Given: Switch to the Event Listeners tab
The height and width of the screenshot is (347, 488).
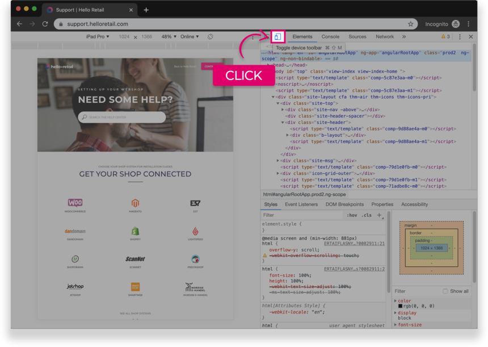Looking at the screenshot, I should click(x=301, y=204).
